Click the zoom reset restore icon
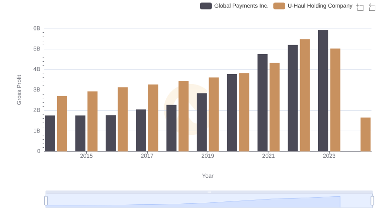 point(372,7)
